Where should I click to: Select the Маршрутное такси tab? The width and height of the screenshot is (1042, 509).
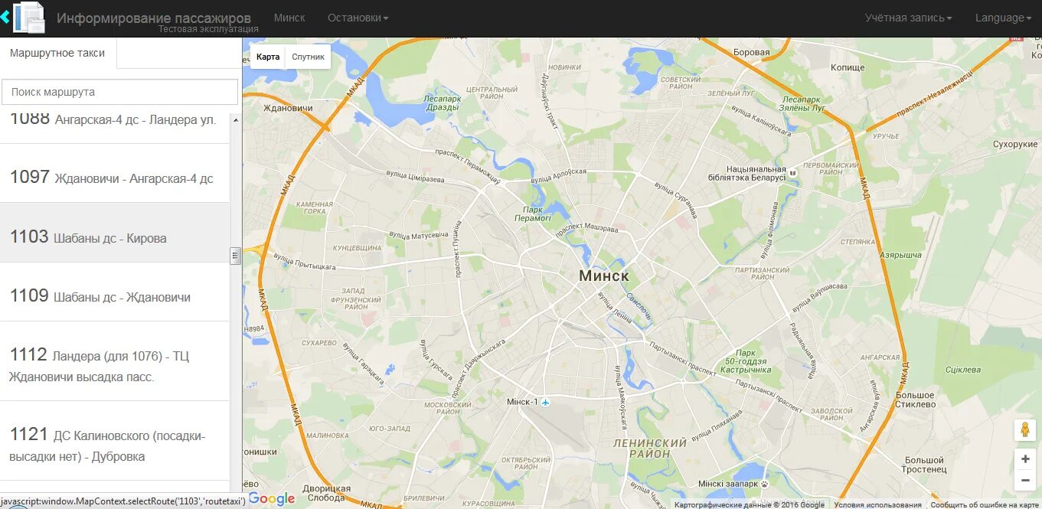click(58, 53)
